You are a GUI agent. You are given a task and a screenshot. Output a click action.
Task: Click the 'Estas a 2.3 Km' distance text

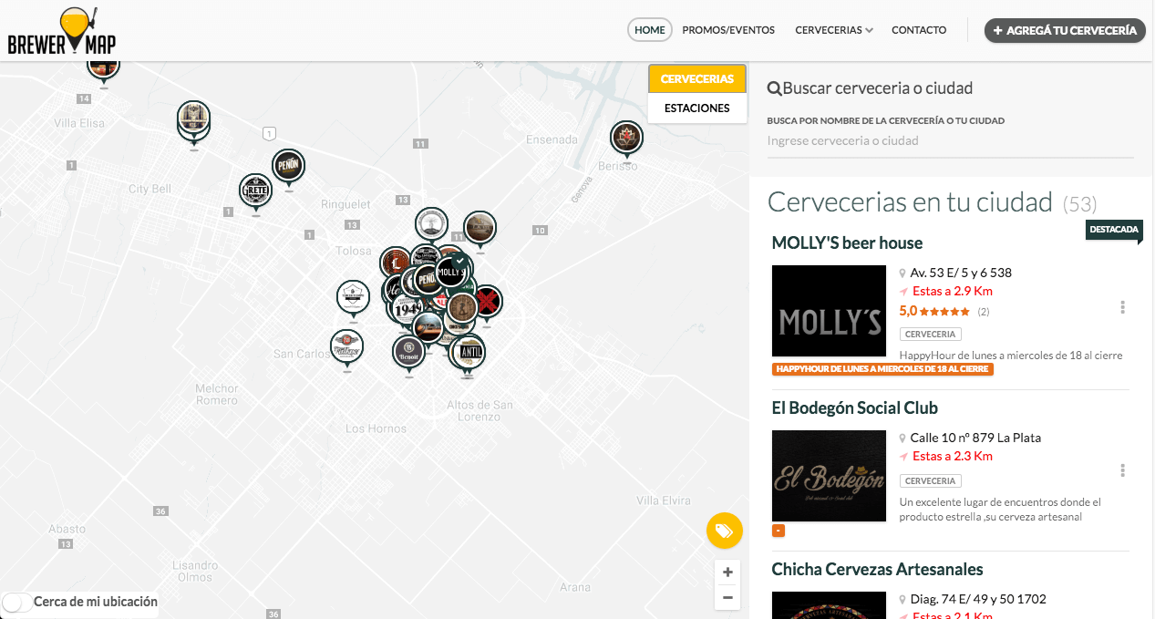pos(953,457)
